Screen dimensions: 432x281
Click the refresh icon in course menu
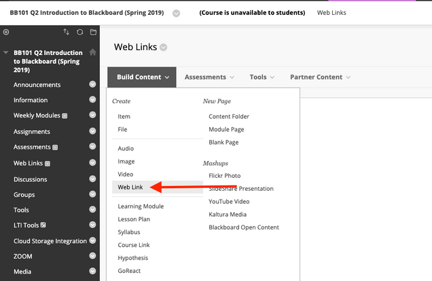coord(80,32)
